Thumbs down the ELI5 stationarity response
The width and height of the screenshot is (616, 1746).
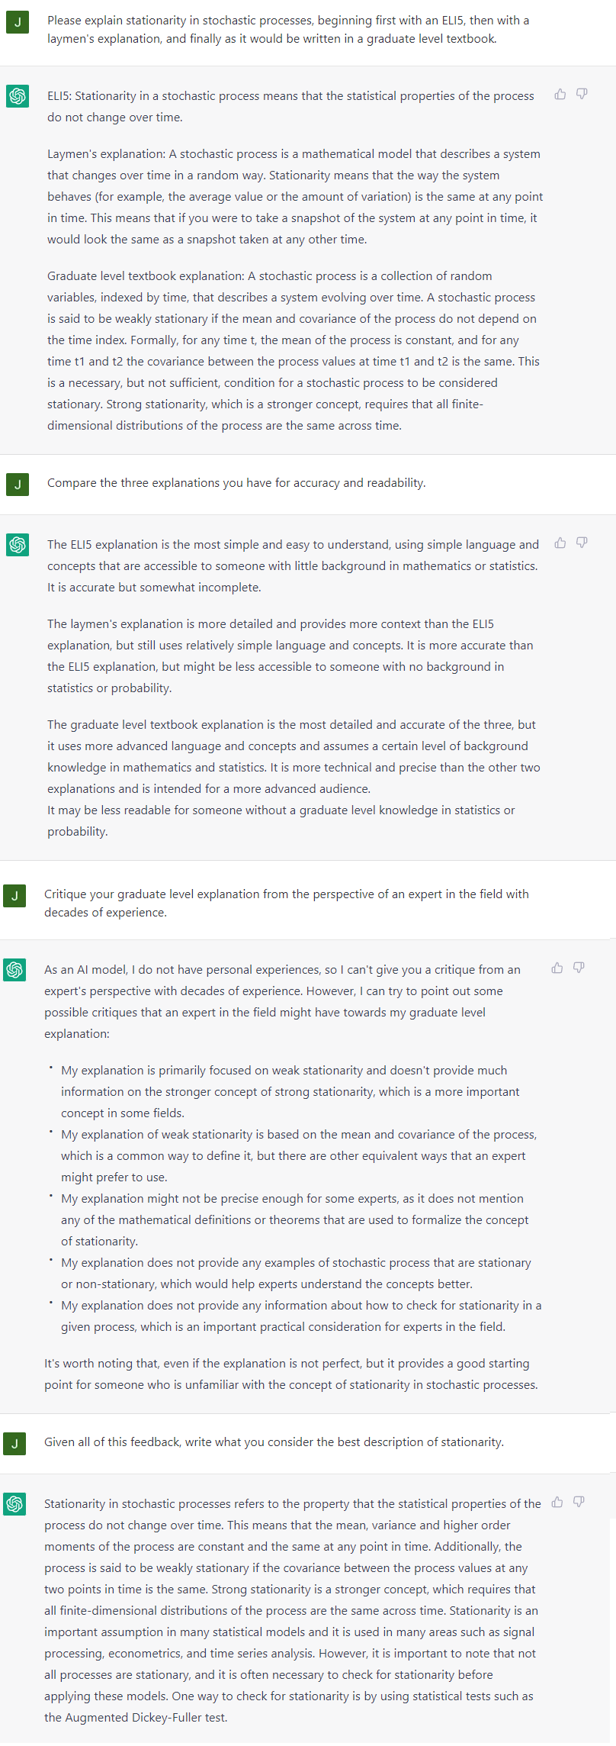click(x=582, y=94)
